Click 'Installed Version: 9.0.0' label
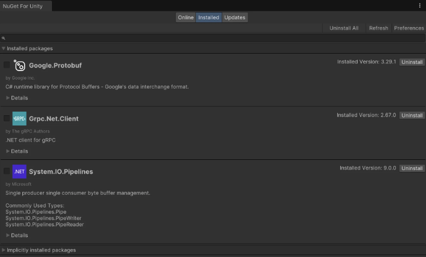 pyautogui.click(x=368, y=168)
